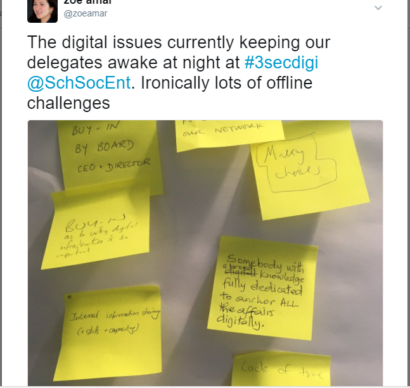Open the #3secdigi hashtag

[281, 63]
